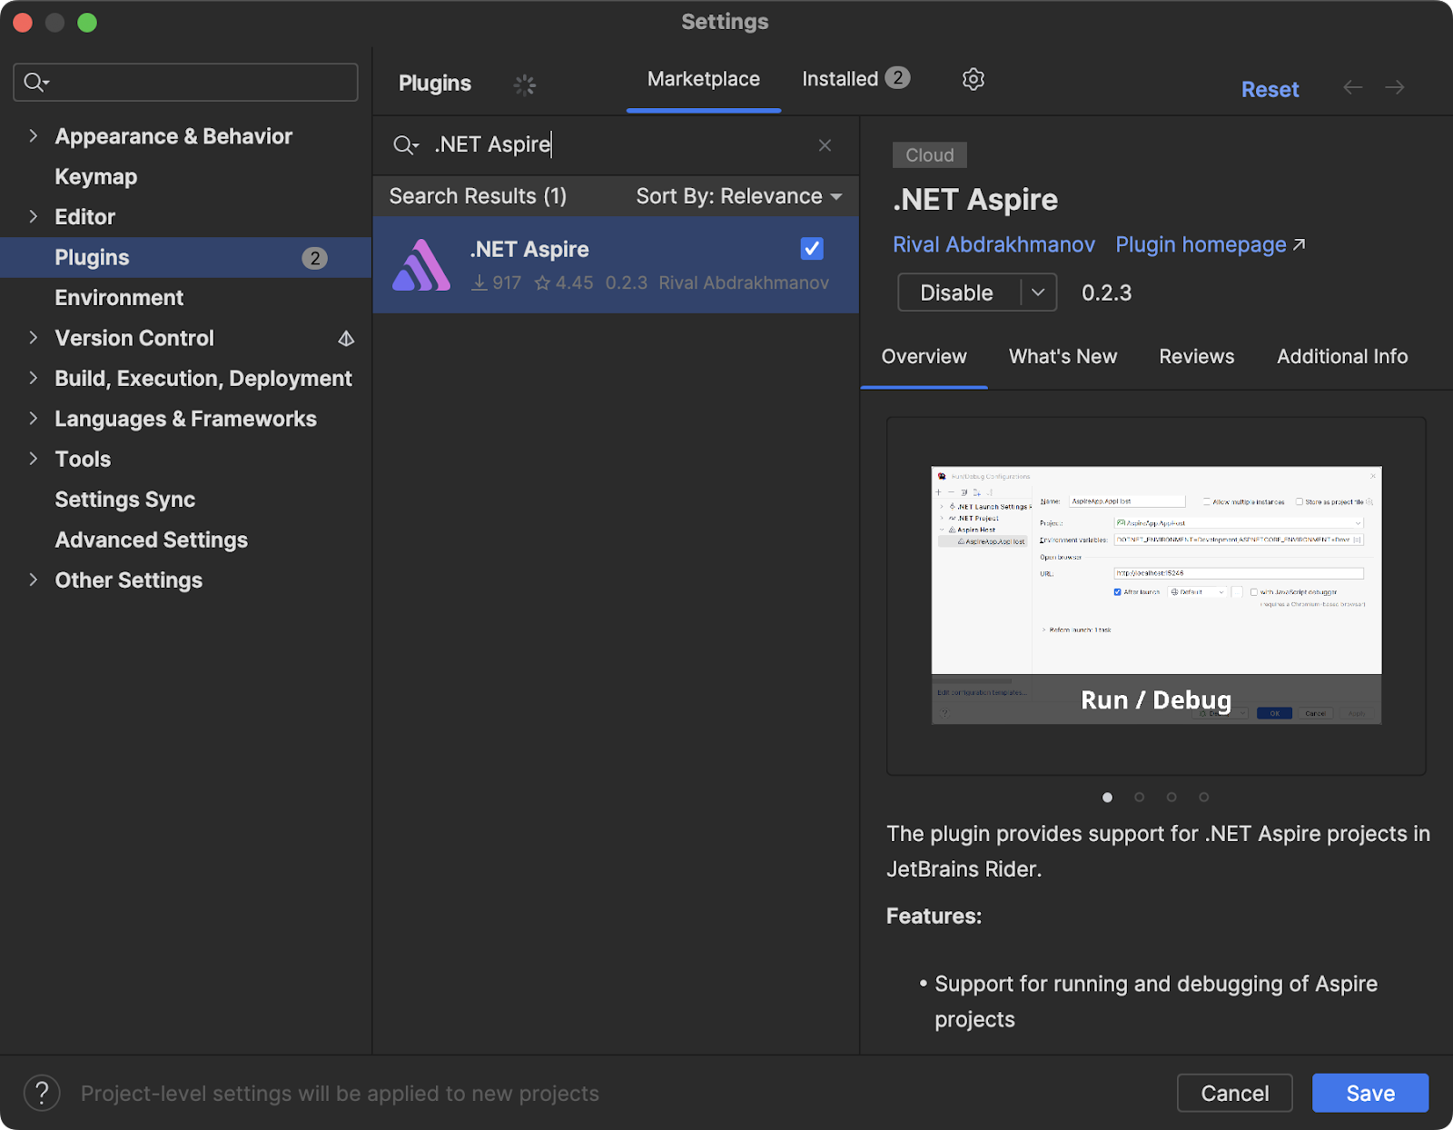Click the plugin search magnifier icon
Viewport: 1453px width, 1130px height.
(405, 145)
